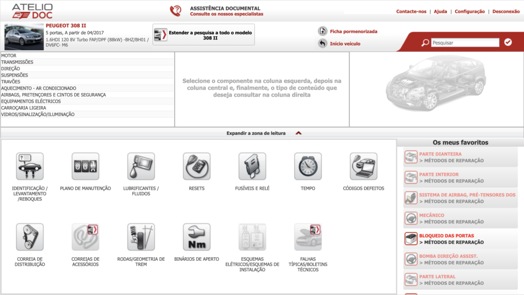Viewport: 524px width, 295px height.
Task: Select the Tempo clock icon
Action: (x=306, y=166)
